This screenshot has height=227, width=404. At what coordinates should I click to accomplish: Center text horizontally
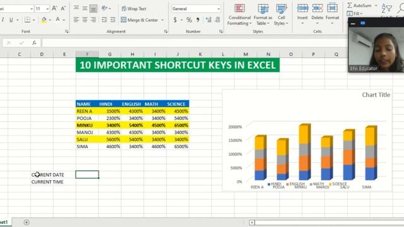[85, 20]
